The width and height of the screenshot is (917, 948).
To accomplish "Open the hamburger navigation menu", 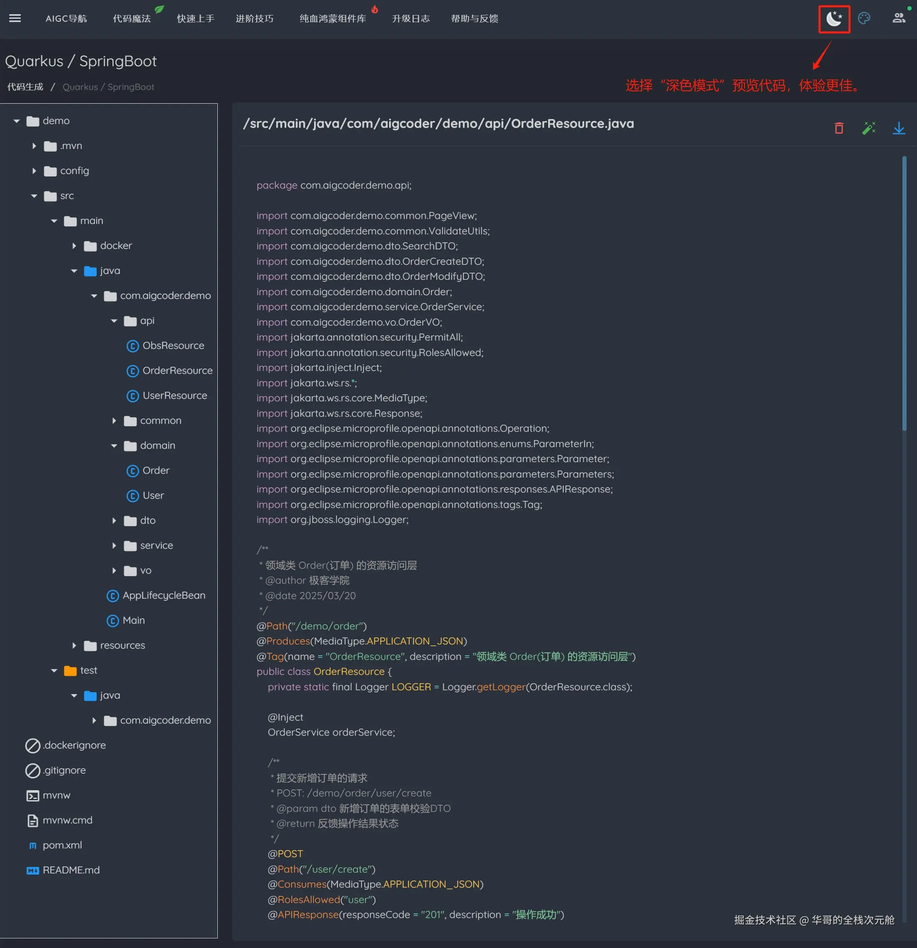I will (x=15, y=18).
